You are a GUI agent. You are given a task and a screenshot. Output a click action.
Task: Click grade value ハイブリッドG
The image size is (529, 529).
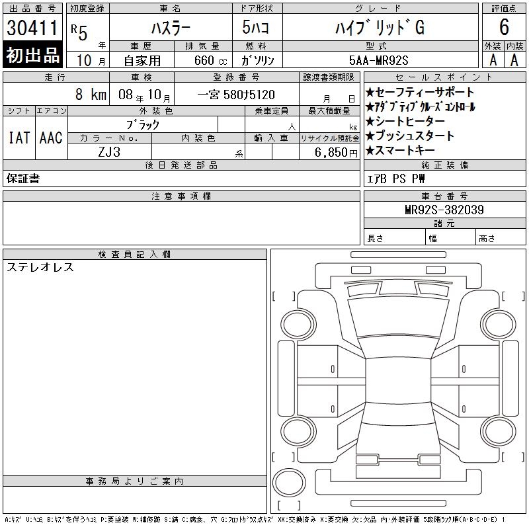pyautogui.click(x=380, y=28)
